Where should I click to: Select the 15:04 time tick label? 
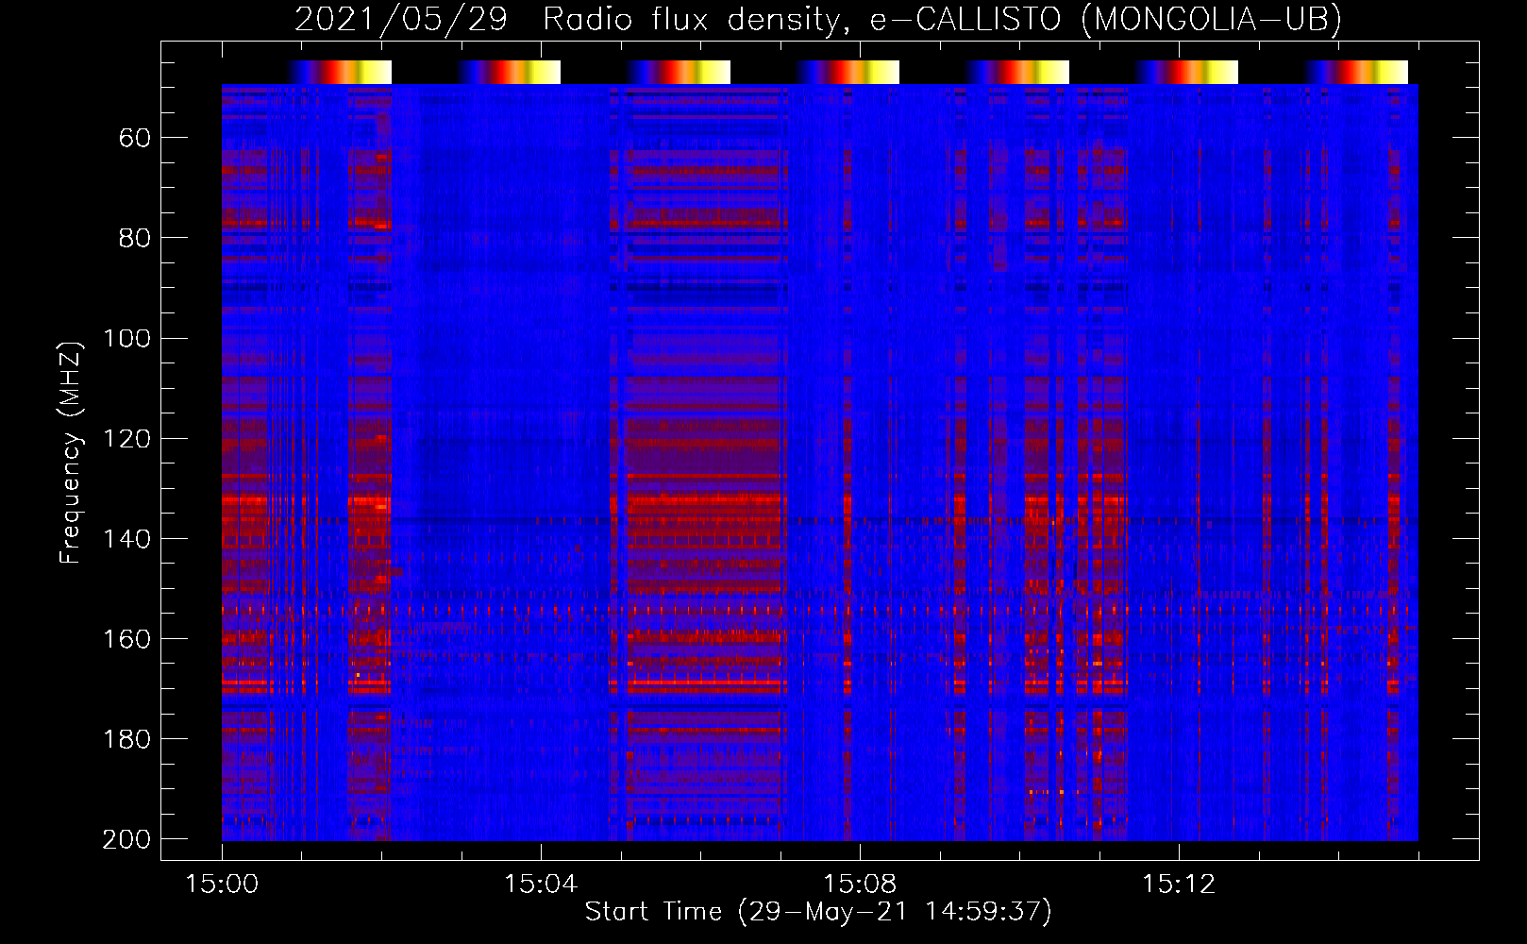coord(541,885)
